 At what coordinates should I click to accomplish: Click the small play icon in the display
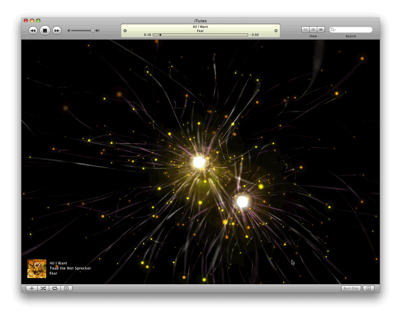click(125, 31)
